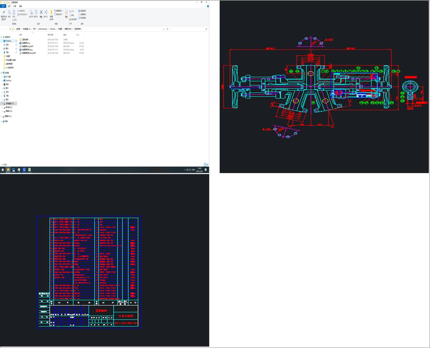
Task: Click Administrator in the breadcrumb path
Action: pos(43,29)
